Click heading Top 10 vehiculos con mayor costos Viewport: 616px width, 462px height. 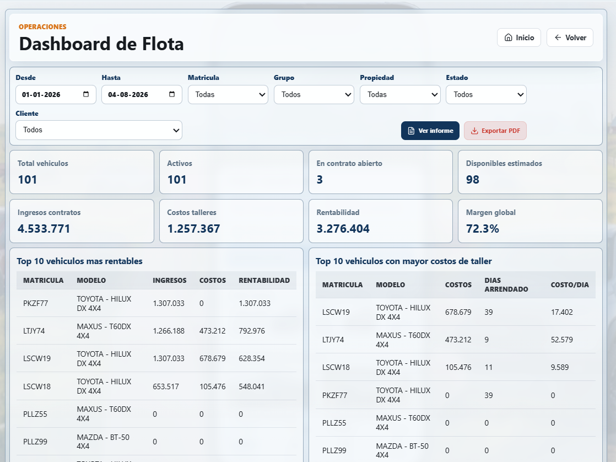point(404,261)
